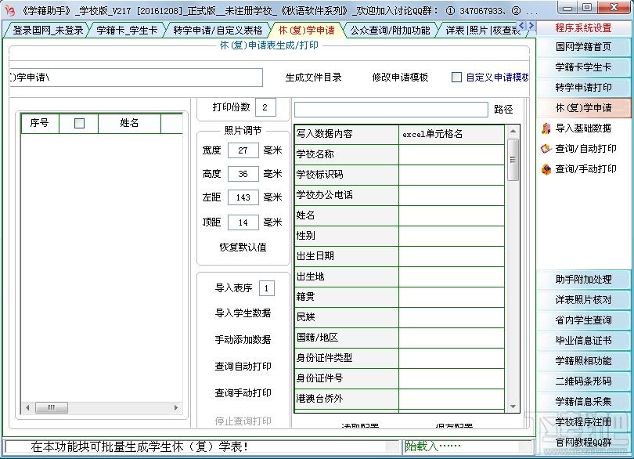This screenshot has height=459, width=634.
Task: Click the 查询/自动打印 sidebar icon
Action: click(x=546, y=149)
